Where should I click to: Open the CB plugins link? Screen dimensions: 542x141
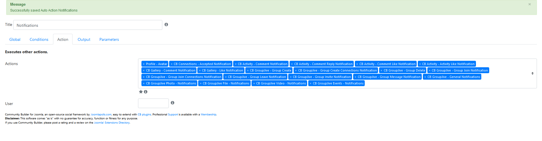[x=144, y=115]
